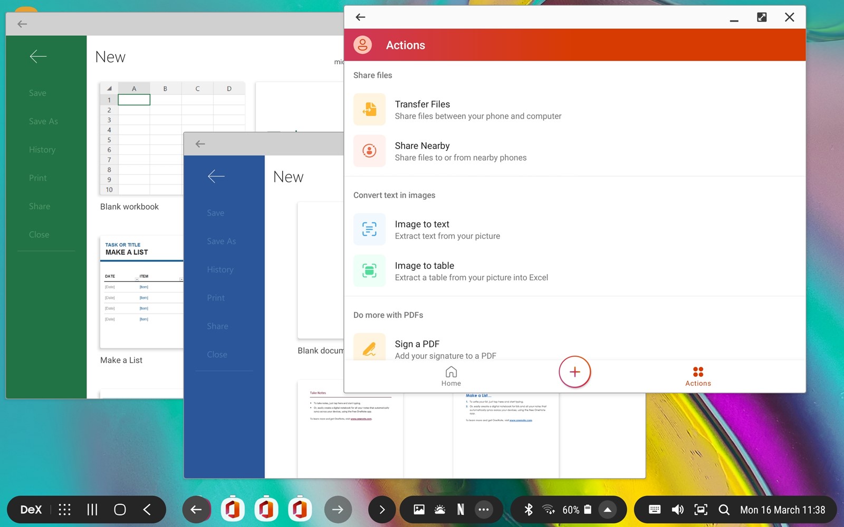The image size is (844, 527).
Task: Open Share Nearby action icon
Action: (369, 151)
